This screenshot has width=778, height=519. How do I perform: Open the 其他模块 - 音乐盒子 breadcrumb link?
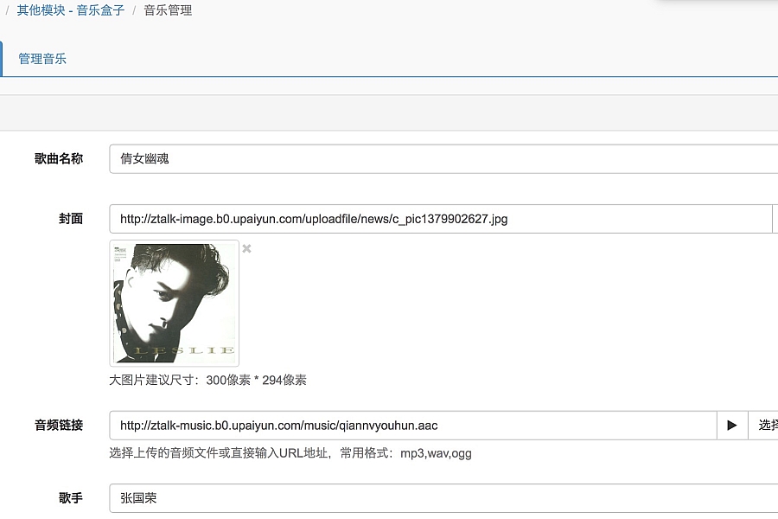(71, 10)
